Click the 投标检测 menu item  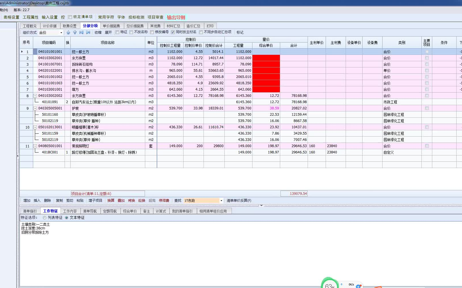point(136,17)
